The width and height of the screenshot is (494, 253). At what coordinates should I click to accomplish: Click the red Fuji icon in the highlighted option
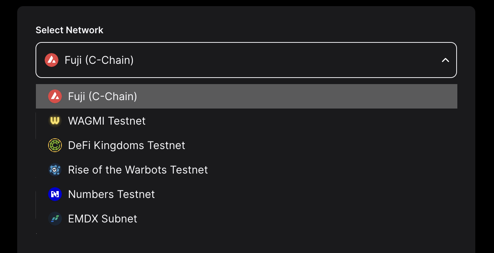click(x=55, y=96)
